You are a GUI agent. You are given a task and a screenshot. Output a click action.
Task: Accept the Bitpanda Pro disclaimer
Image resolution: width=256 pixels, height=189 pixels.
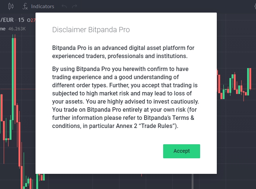click(x=182, y=151)
